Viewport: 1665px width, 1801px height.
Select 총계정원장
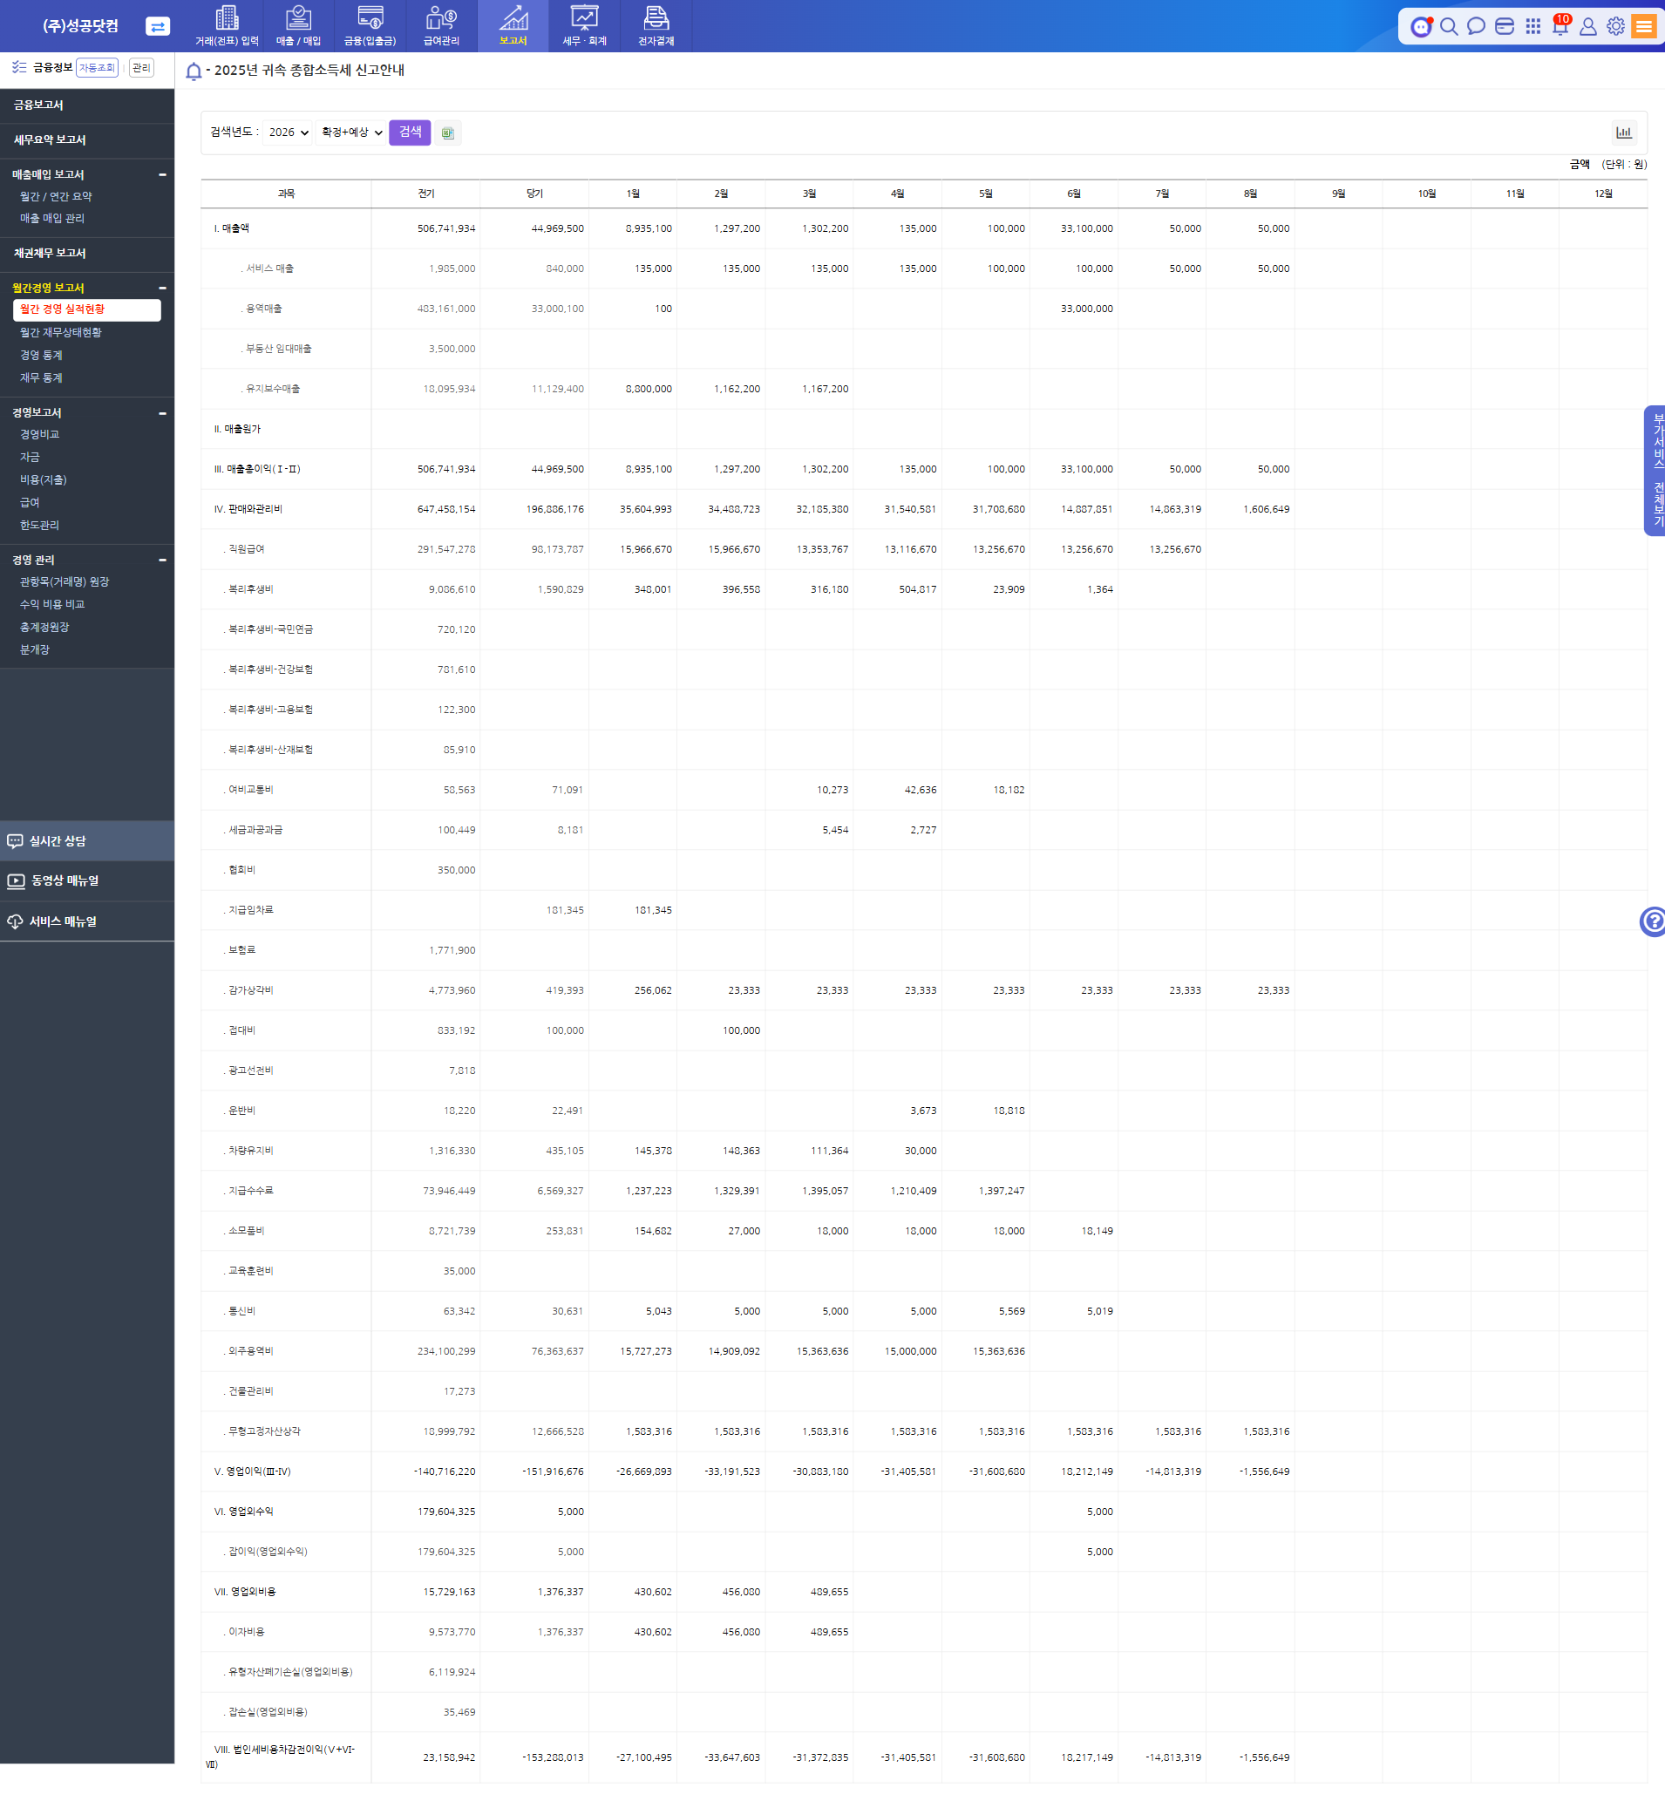click(x=45, y=627)
